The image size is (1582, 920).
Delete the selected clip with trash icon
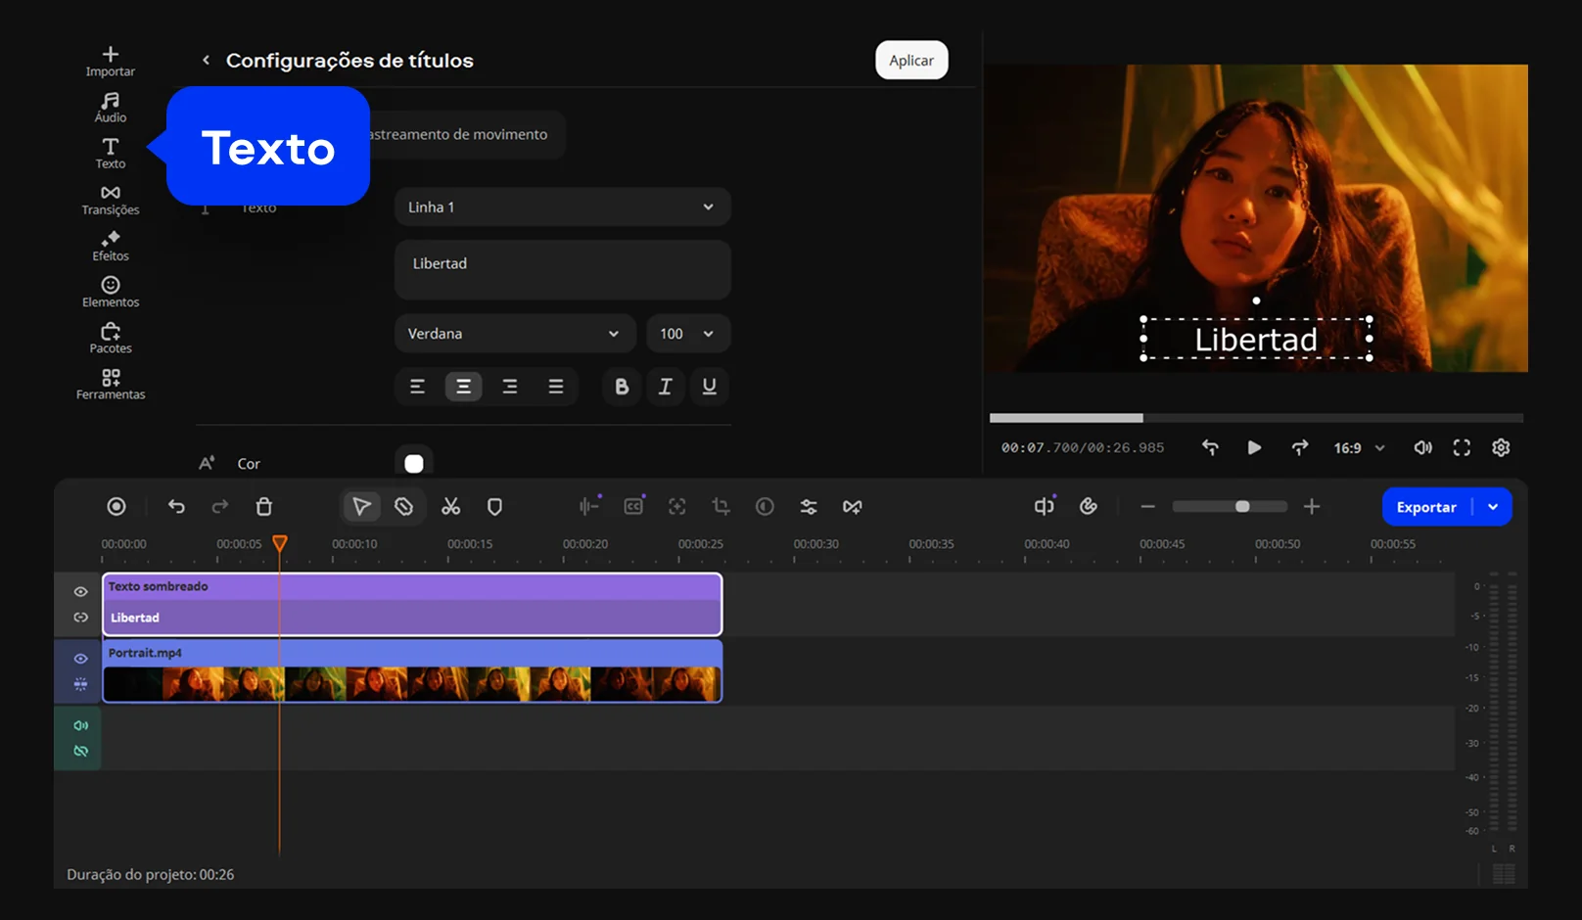[x=264, y=507]
